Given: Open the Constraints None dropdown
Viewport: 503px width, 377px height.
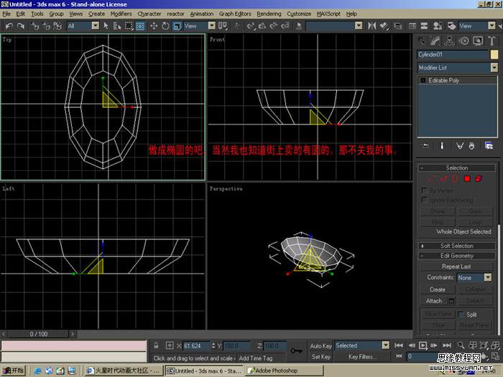Looking at the screenshot, I should click(x=488, y=277).
